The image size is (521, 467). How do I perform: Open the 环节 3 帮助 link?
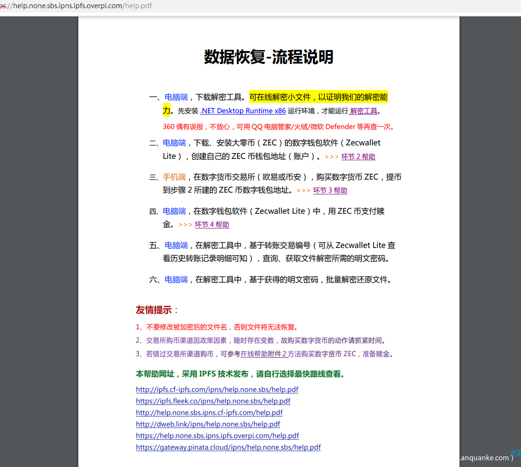tap(330, 191)
